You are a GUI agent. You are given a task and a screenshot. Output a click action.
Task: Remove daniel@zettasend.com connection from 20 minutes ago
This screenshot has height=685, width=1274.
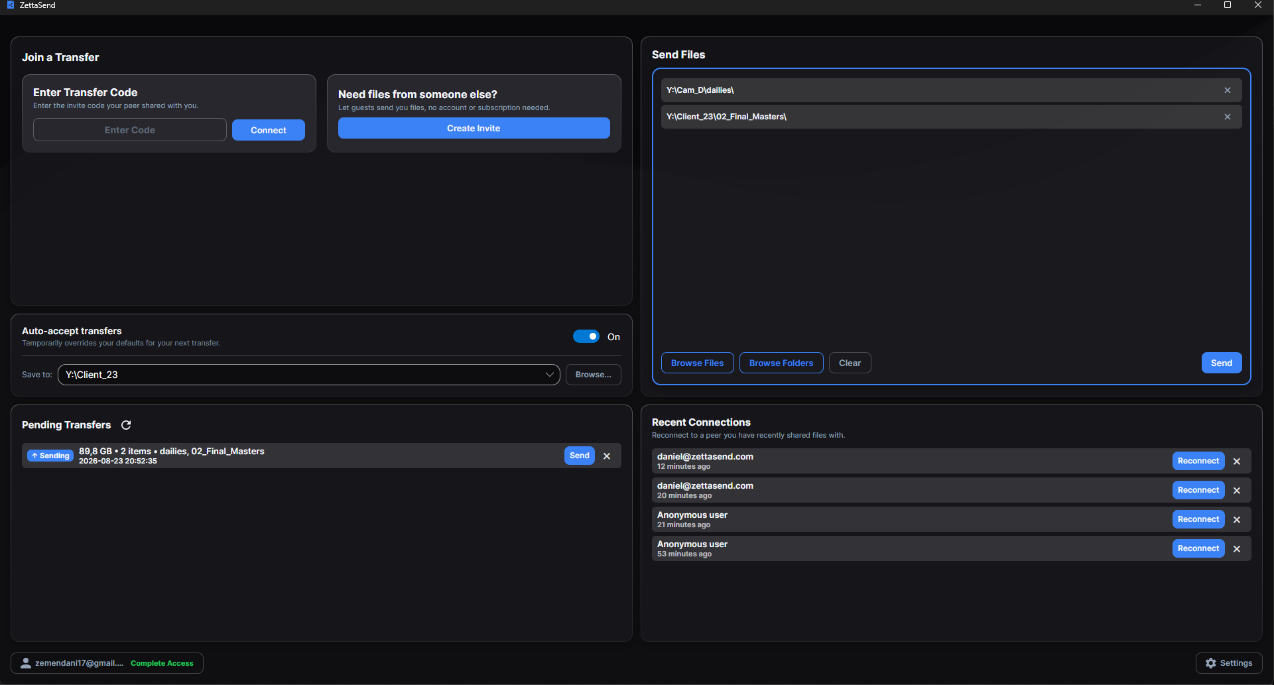coord(1237,491)
